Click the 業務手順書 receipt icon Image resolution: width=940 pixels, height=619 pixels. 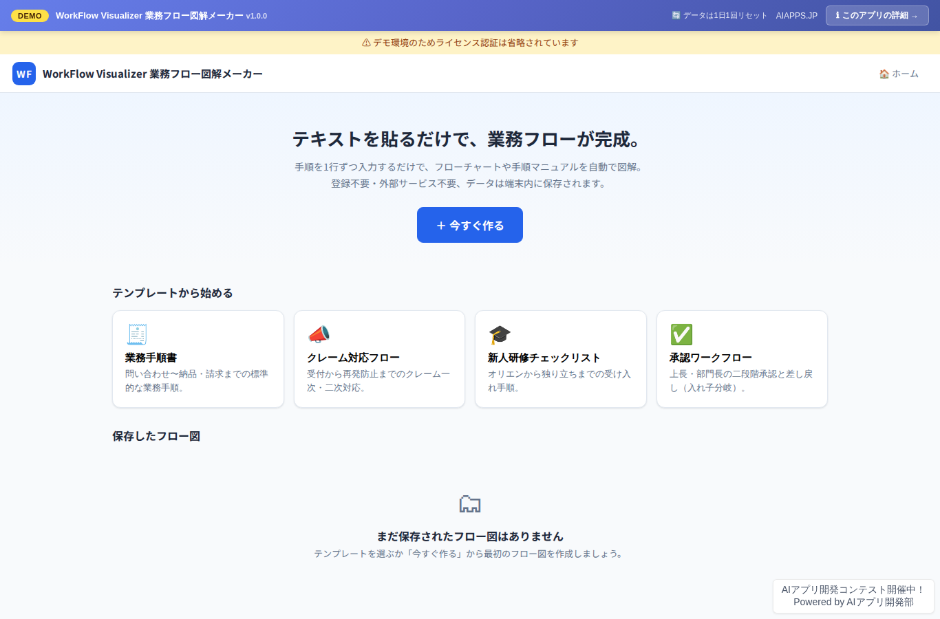(x=137, y=334)
